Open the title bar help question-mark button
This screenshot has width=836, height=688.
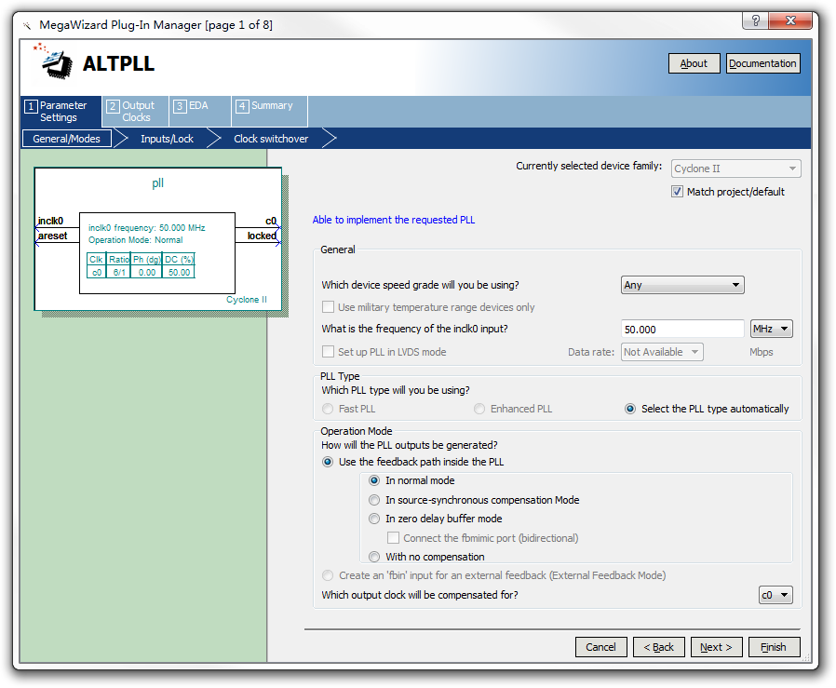click(756, 20)
